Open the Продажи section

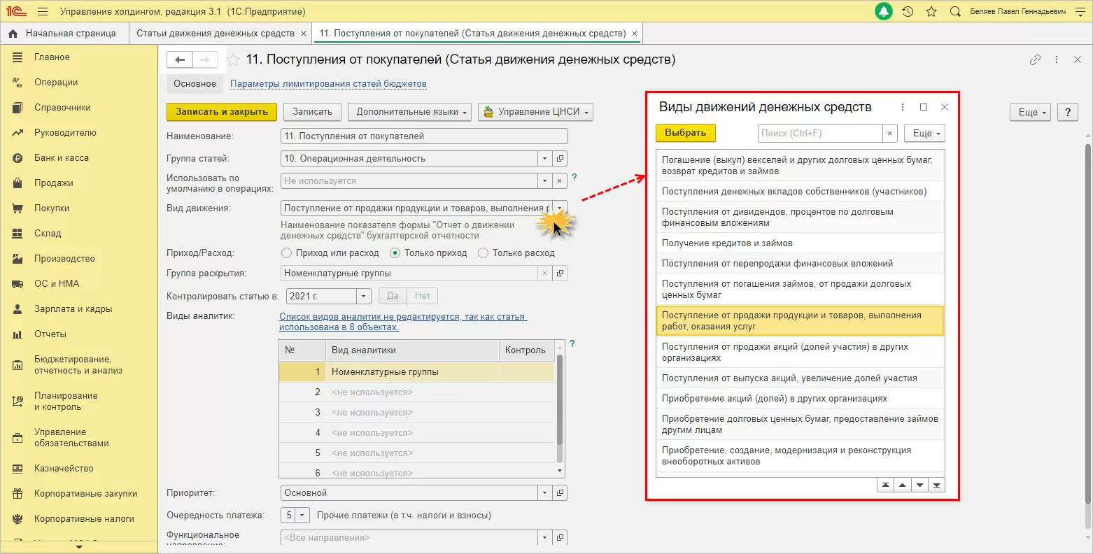(x=53, y=183)
